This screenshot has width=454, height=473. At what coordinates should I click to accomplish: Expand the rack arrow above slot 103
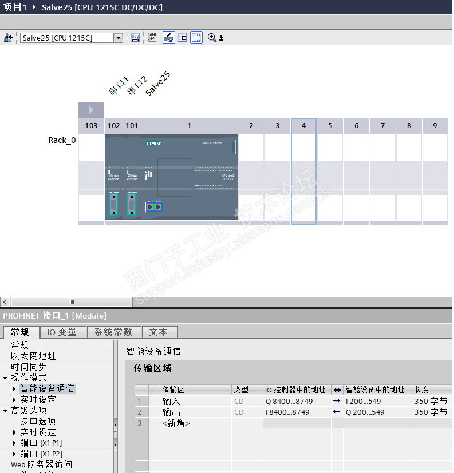[x=91, y=110]
